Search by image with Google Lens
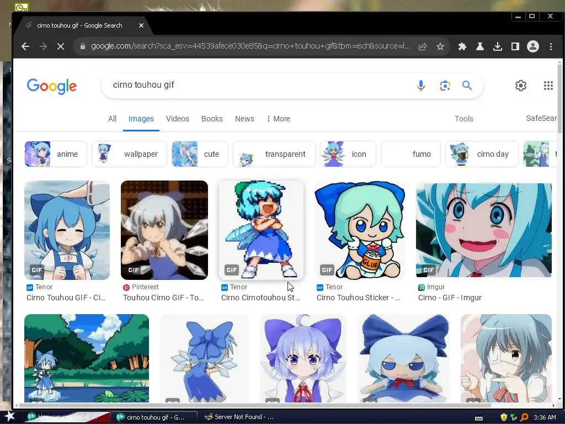The width and height of the screenshot is (565, 424). (445, 86)
